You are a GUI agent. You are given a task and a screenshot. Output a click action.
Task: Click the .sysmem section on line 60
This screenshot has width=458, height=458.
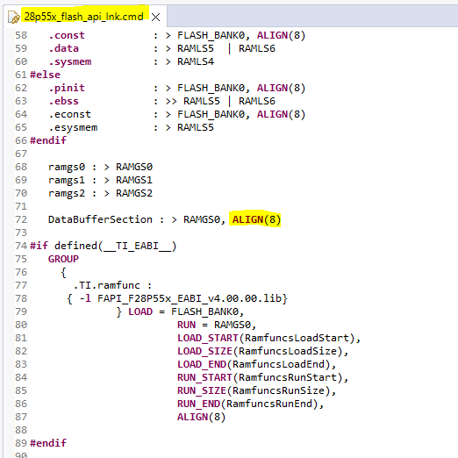coord(70,61)
